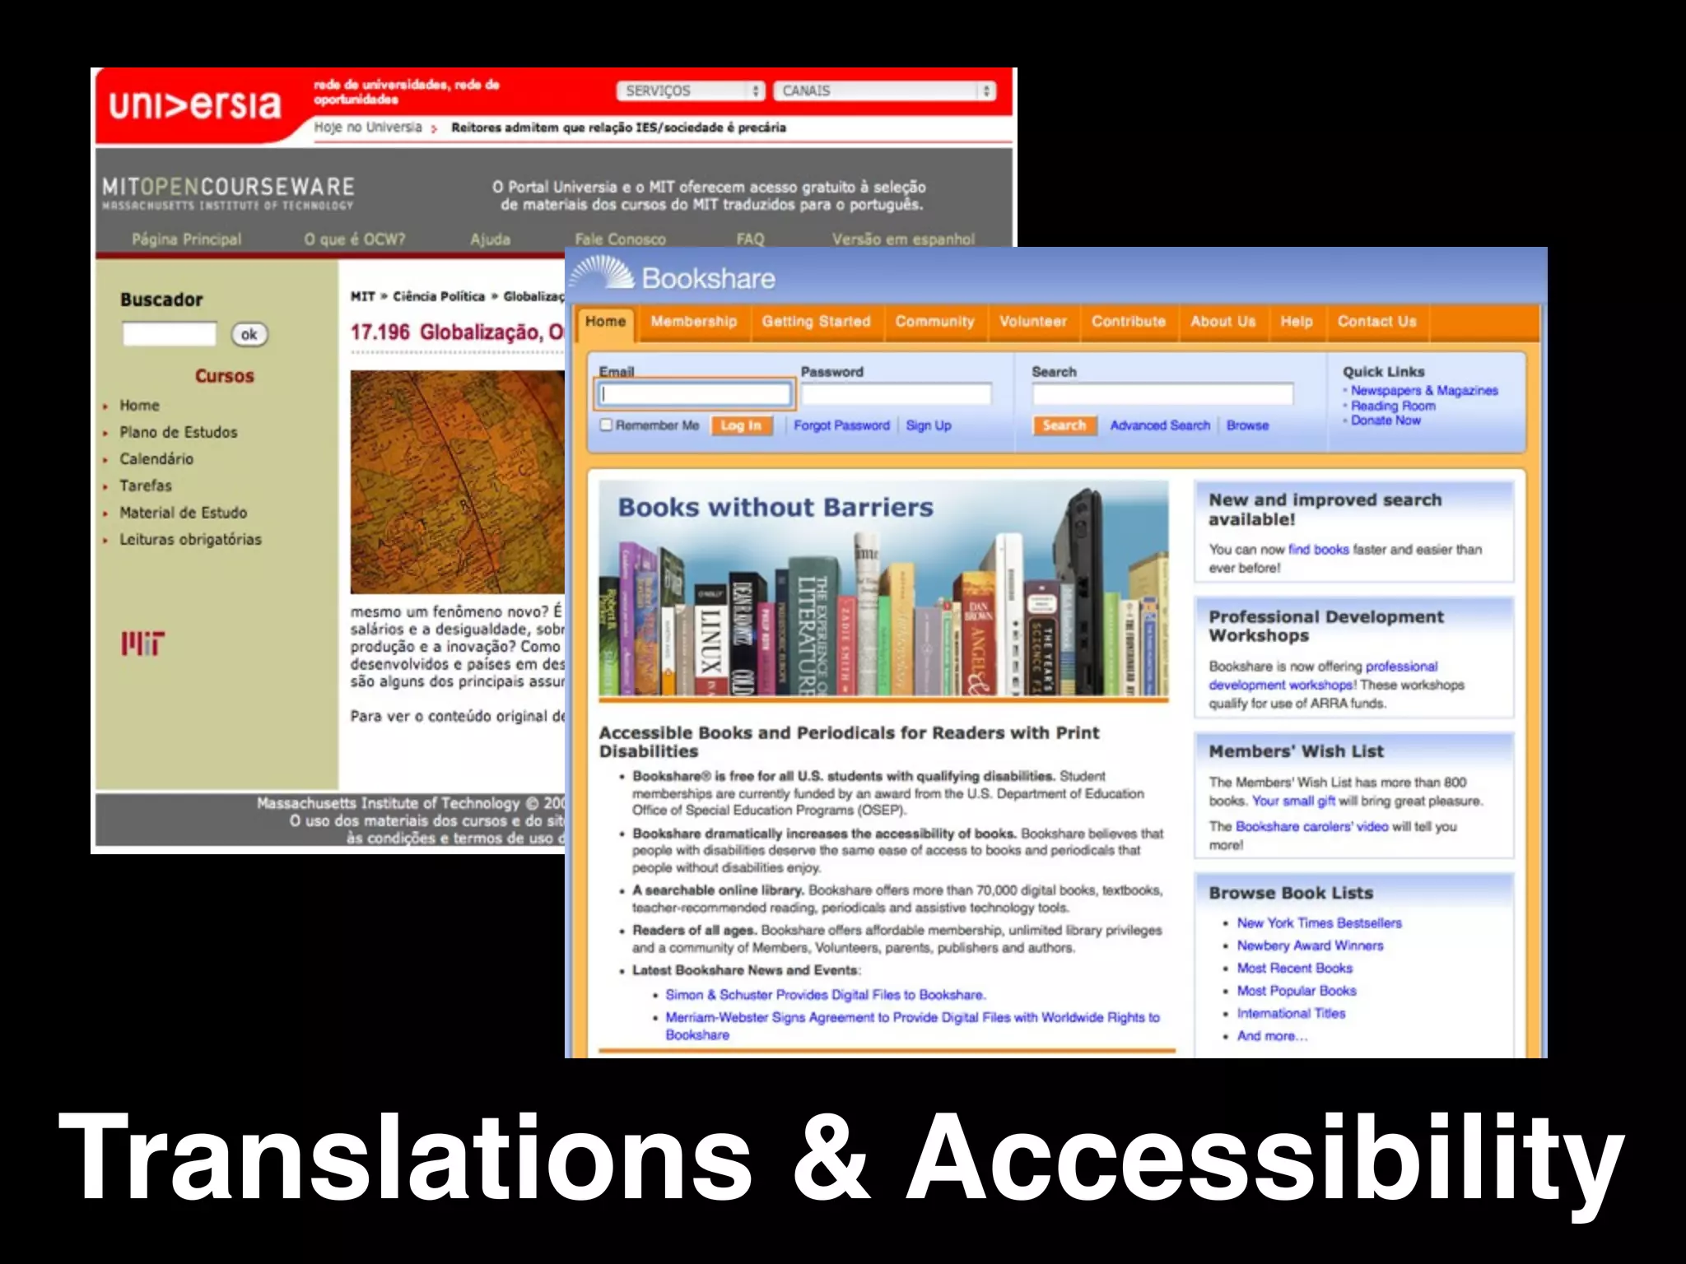Click the Buscador search text box
This screenshot has width=1686, height=1264.
170,334
